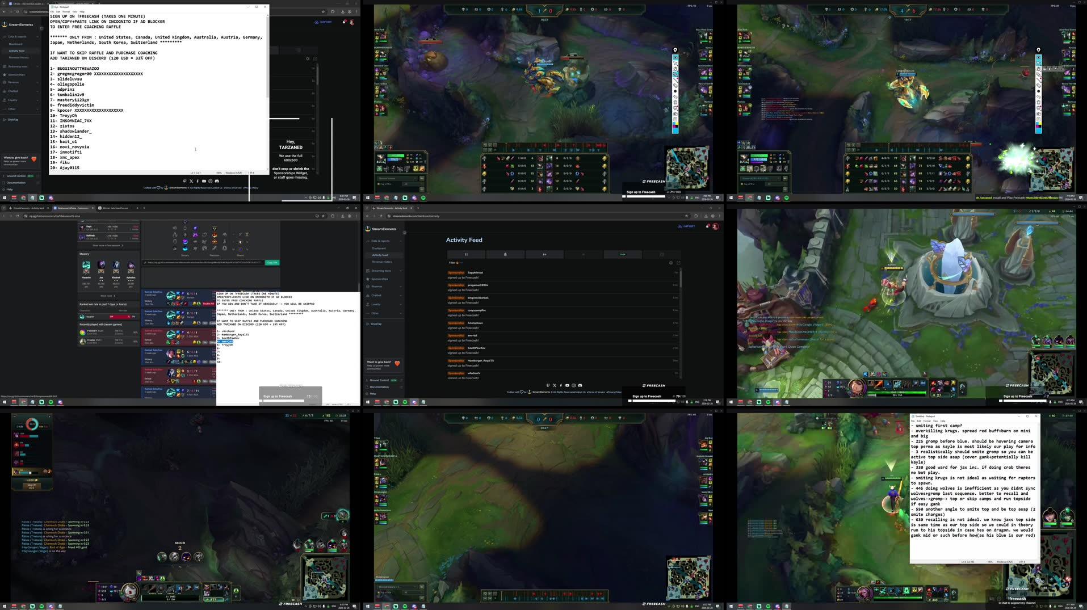This screenshot has height=610, width=1087.
Task: Click the YouTube icon in the StreamElements footer
Action: (x=567, y=385)
